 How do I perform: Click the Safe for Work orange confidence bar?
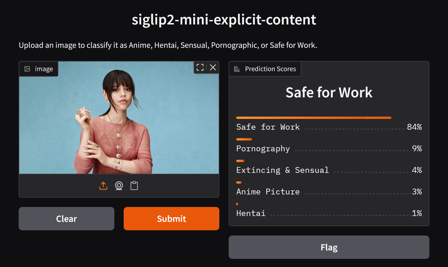click(x=314, y=118)
